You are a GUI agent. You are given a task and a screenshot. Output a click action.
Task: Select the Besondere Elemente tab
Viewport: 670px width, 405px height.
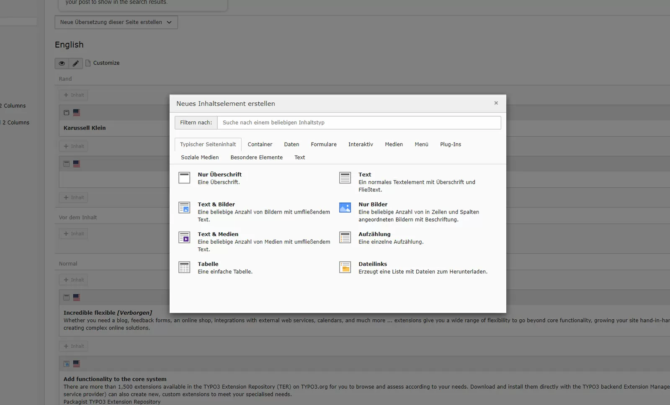click(x=256, y=157)
